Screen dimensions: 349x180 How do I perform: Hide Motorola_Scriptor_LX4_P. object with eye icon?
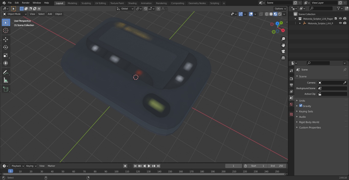click(340, 23)
